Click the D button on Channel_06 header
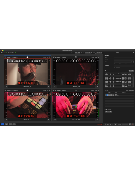The image size is (135, 175). click(98, 57)
